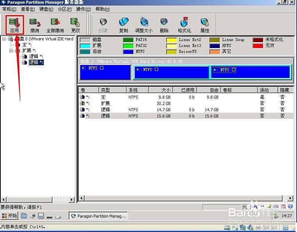The width and height of the screenshot is (297, 232).
Task: Click the disk icon of the 扩展 row
Action: [x=82, y=103]
